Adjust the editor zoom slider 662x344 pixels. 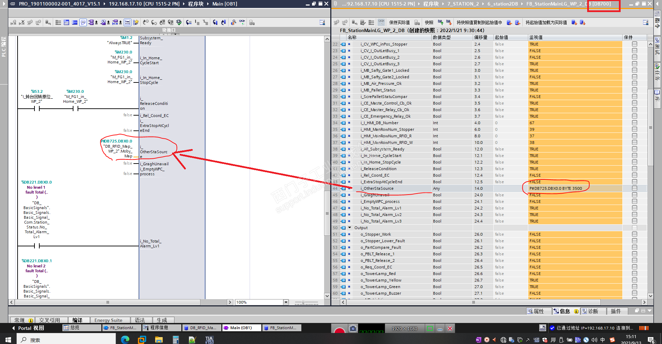coord(303,302)
